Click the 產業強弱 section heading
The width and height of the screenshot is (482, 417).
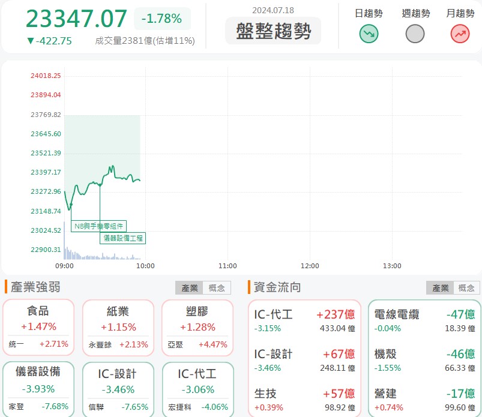pyautogui.click(x=35, y=287)
